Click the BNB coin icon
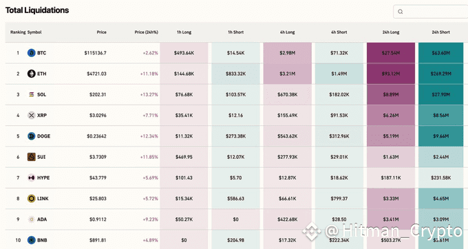Viewport: 468px width, 249px height. (x=32, y=240)
